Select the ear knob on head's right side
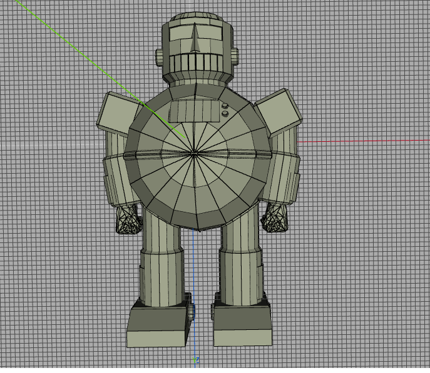 coord(235,56)
